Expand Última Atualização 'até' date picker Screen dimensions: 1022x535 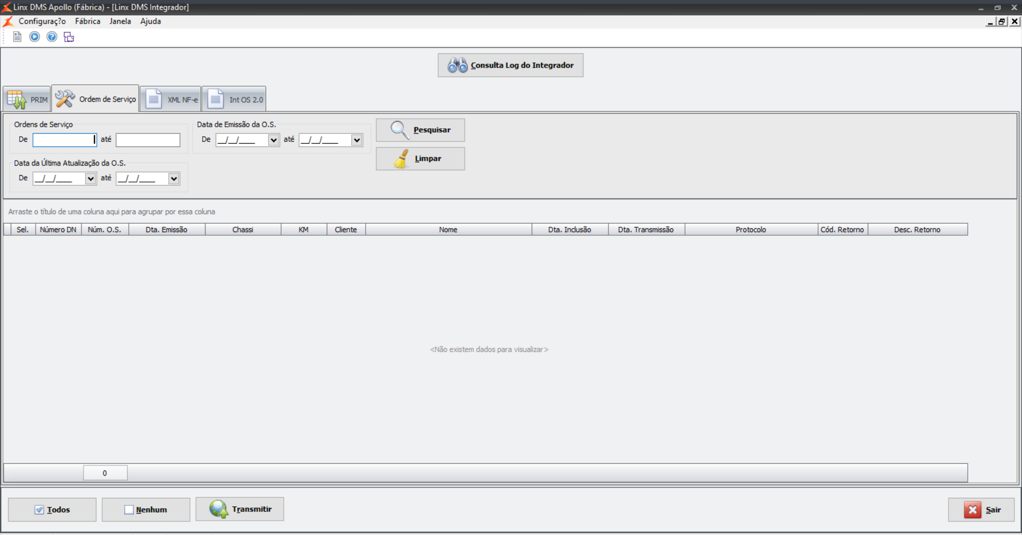pyautogui.click(x=174, y=178)
